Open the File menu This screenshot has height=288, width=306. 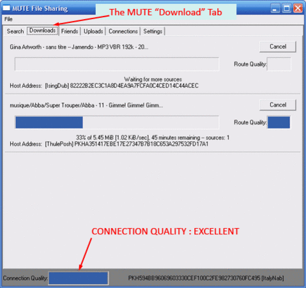(x=8, y=19)
